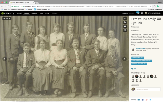Open Other Bookmarks folder
This screenshot has width=163, height=102.
[x=155, y=9]
